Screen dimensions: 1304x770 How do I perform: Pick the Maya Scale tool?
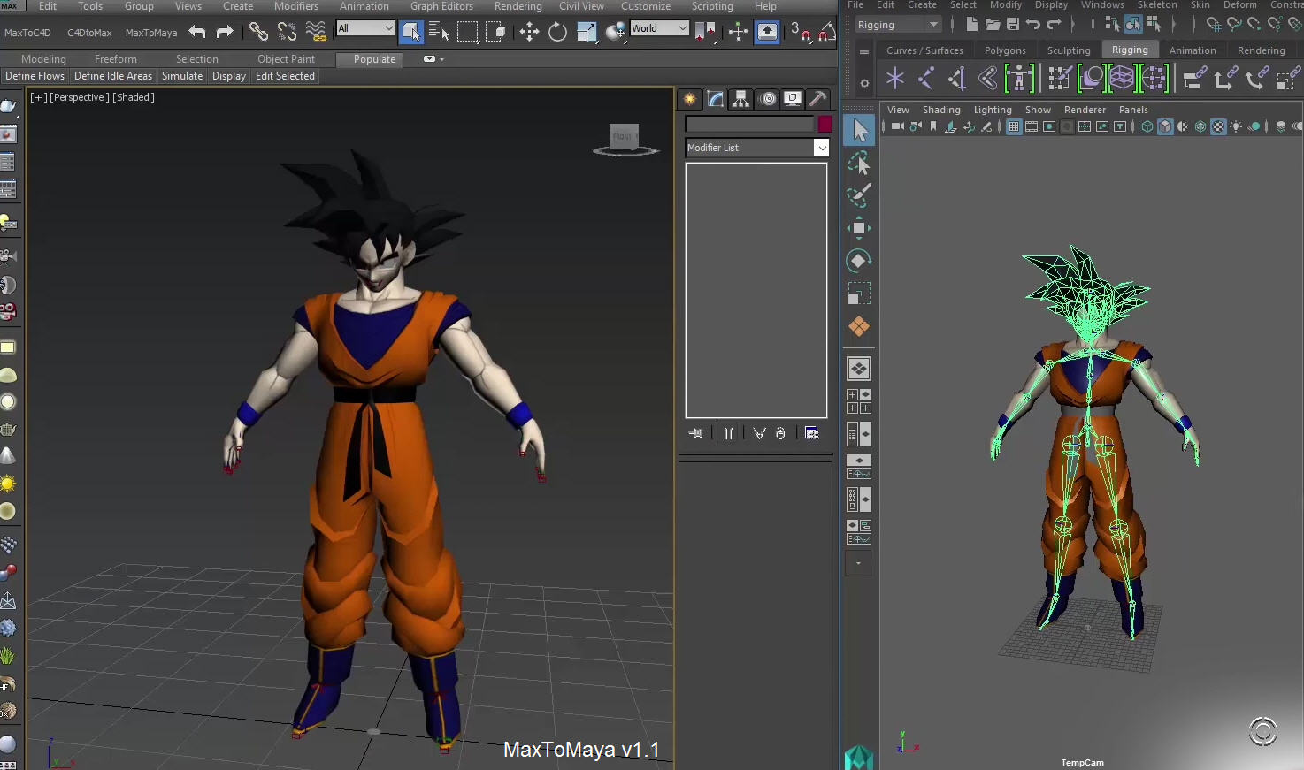[x=859, y=294]
